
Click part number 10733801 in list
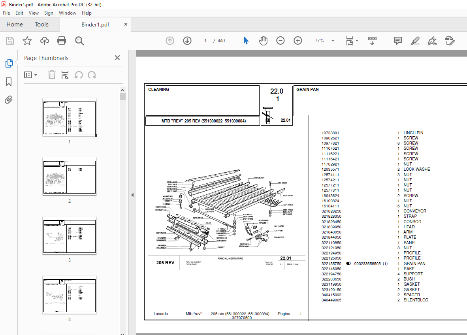(x=330, y=133)
